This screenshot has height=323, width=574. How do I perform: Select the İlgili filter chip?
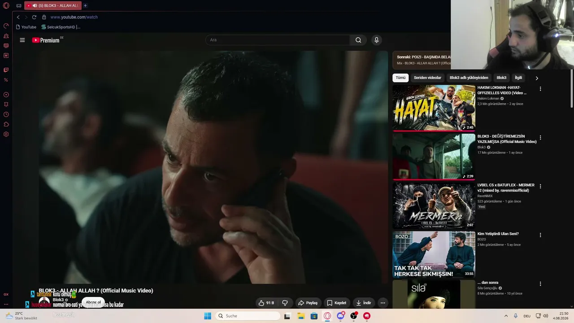[x=518, y=78]
